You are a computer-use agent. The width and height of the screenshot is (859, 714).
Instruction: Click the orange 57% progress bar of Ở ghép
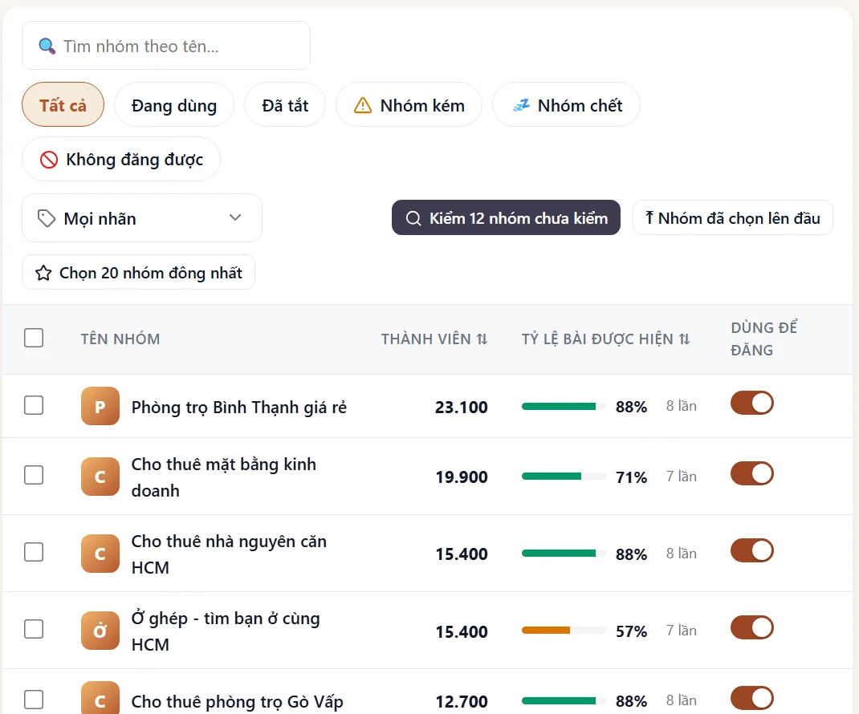564,631
